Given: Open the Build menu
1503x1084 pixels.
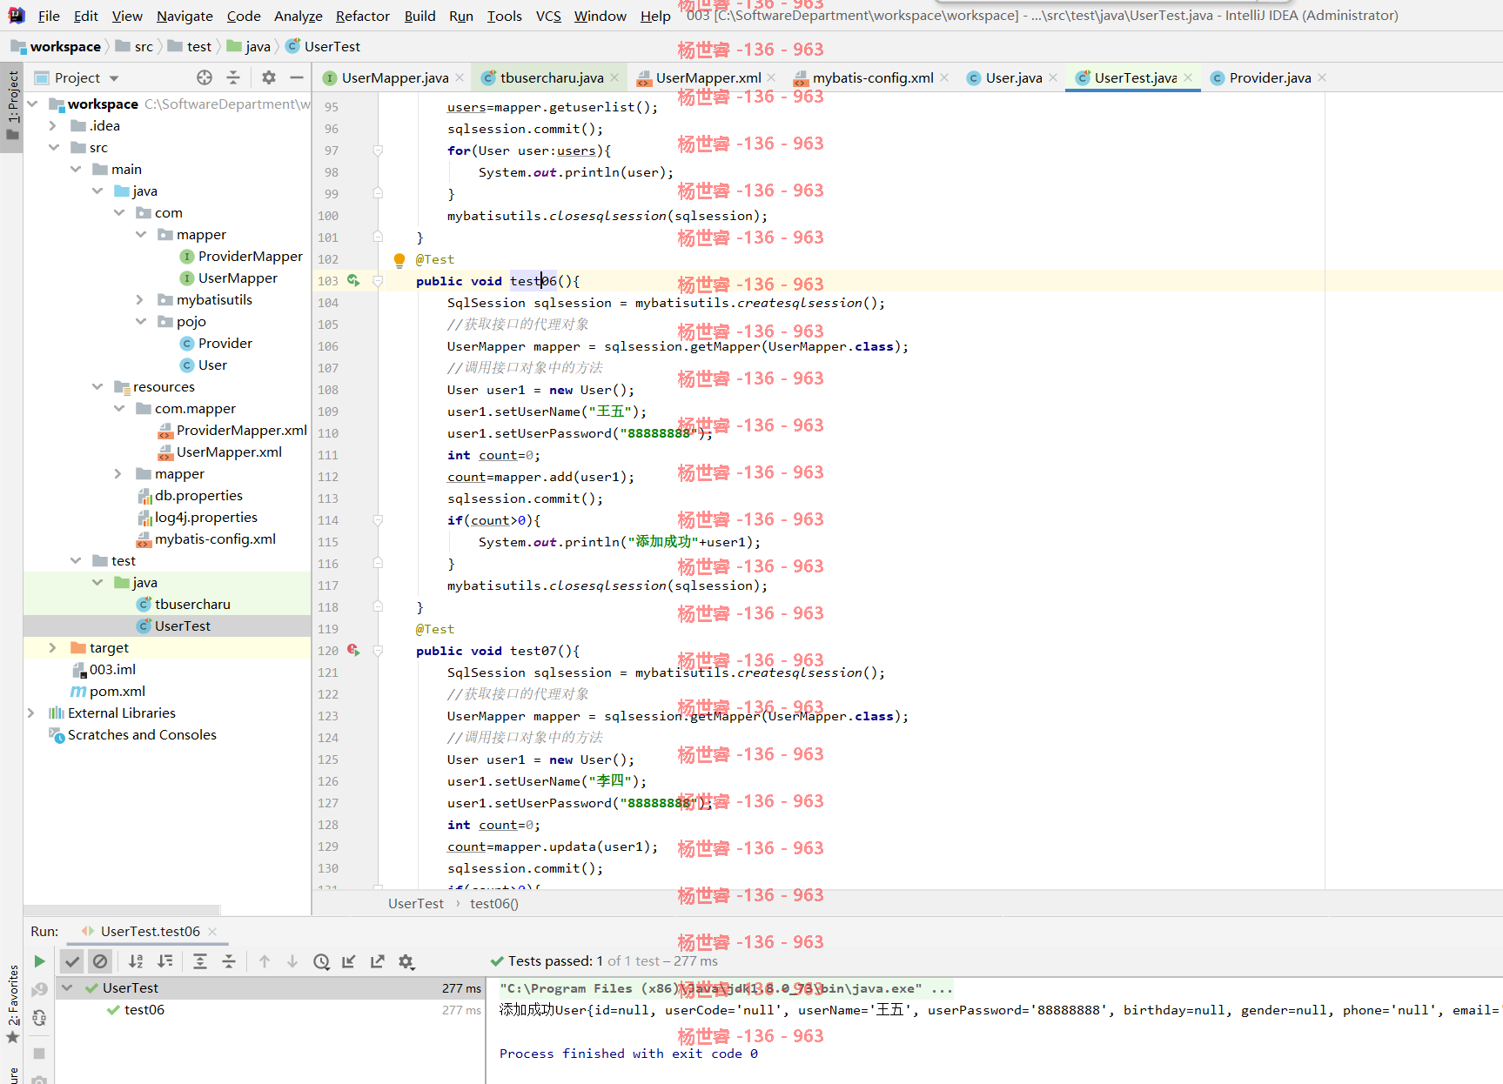Looking at the screenshot, I should 419,16.
